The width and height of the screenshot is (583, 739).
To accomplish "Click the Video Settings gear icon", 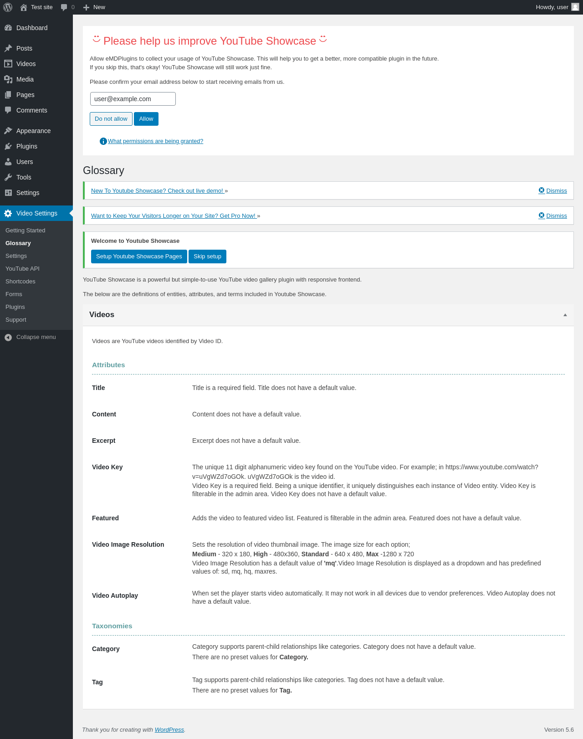I will (x=8, y=213).
